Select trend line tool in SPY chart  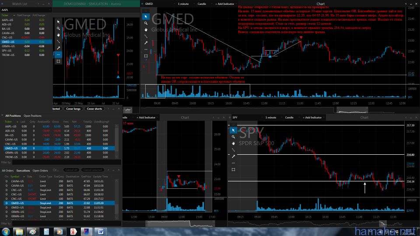coord(233,150)
